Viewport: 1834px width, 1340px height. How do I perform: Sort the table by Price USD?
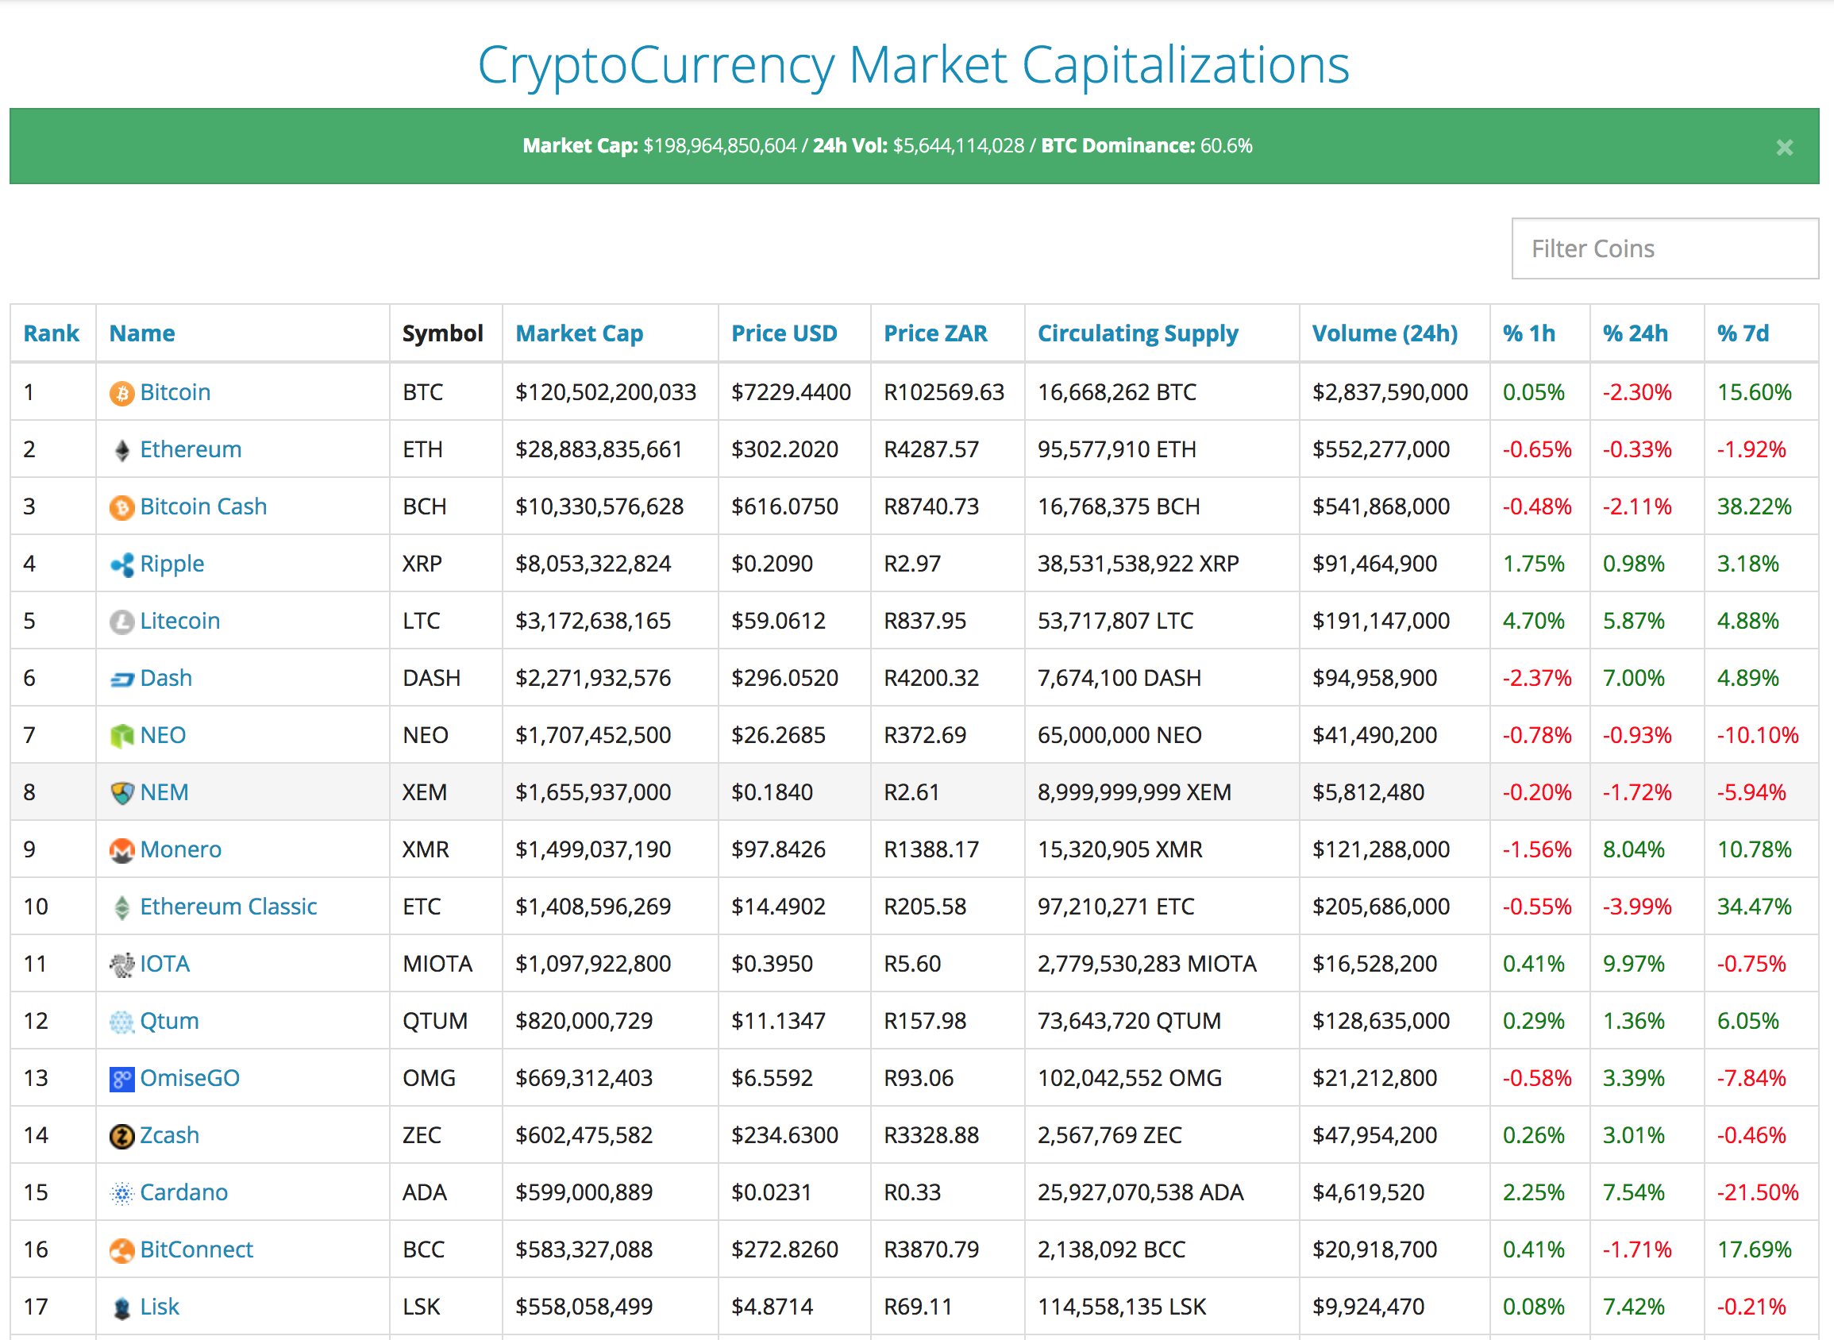(x=784, y=333)
